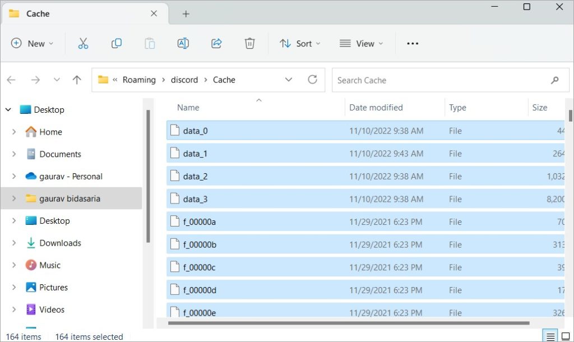Add a new tab
This screenshot has height=342, width=574.
[186, 14]
